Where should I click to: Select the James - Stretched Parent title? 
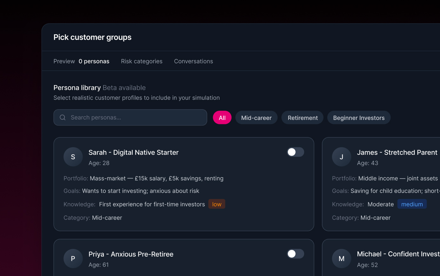(x=397, y=152)
